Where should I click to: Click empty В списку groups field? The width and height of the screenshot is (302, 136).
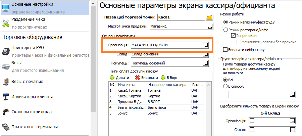point(262,94)
